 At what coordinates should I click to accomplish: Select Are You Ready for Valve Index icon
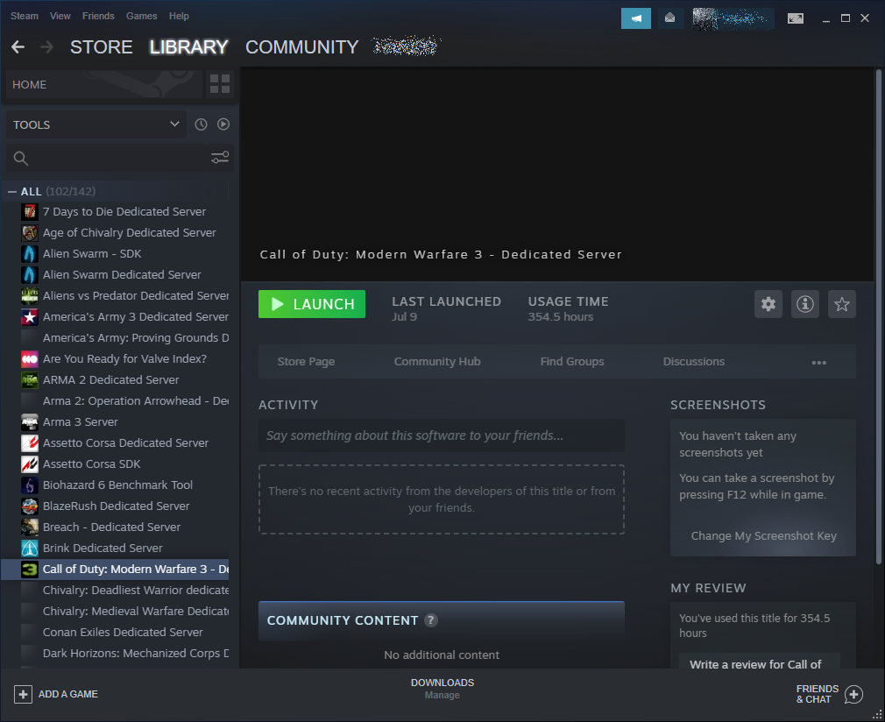(29, 359)
